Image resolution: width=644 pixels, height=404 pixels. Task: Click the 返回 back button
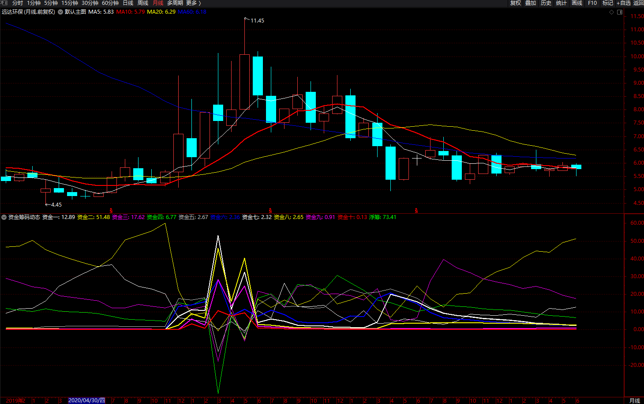638,3
